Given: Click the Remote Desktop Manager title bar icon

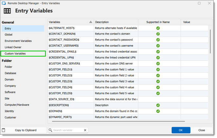Looking at the screenshot, I should 4,3.
